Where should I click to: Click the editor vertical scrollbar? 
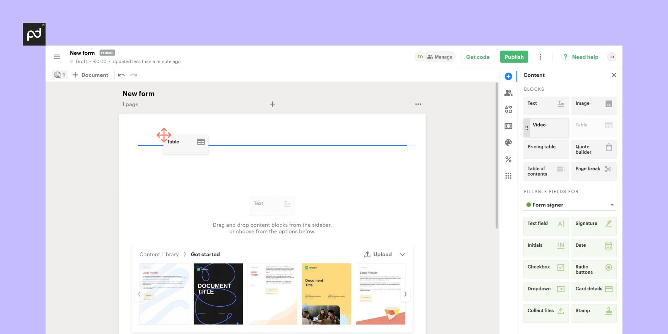tap(496, 156)
